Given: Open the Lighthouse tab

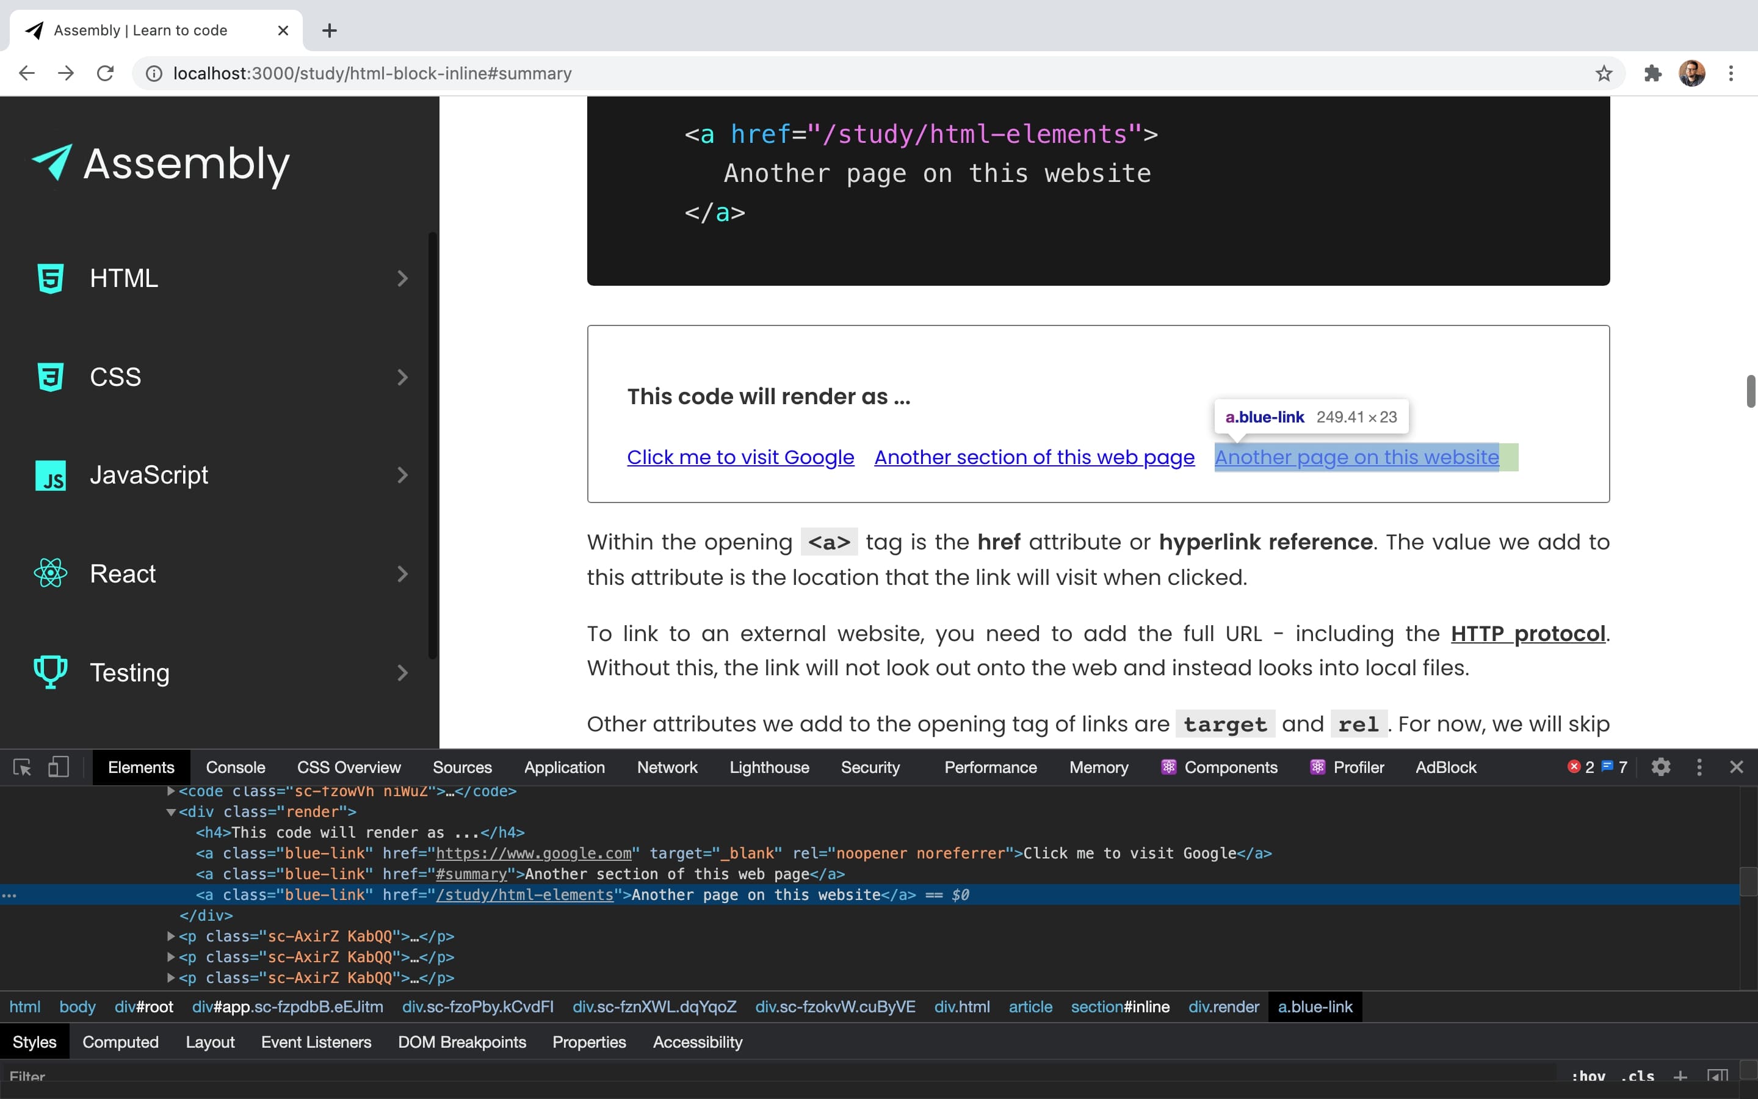Looking at the screenshot, I should tap(769, 767).
